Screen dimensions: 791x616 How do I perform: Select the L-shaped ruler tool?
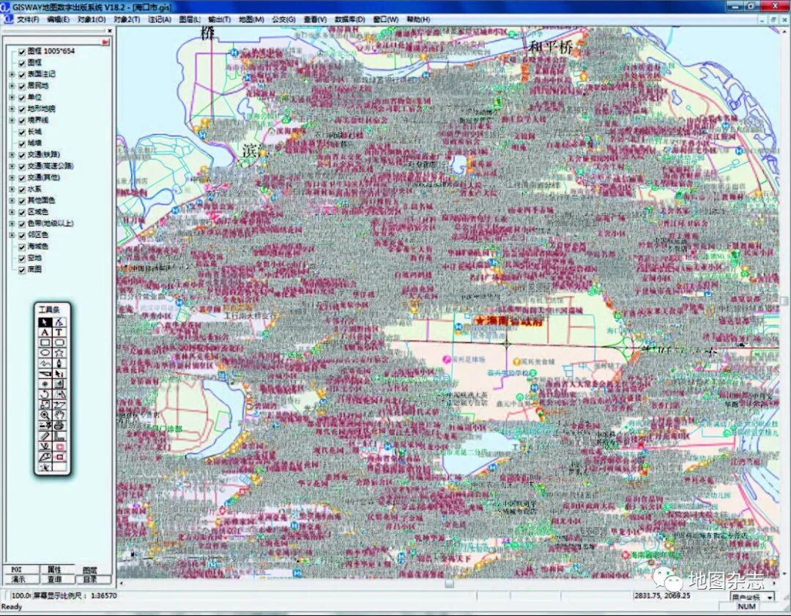pyautogui.click(x=59, y=436)
